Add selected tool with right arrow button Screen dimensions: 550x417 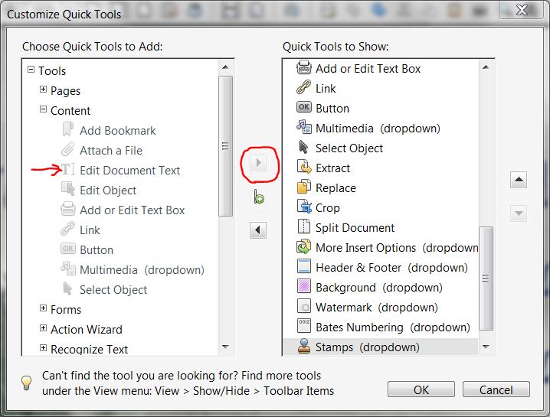[258, 163]
